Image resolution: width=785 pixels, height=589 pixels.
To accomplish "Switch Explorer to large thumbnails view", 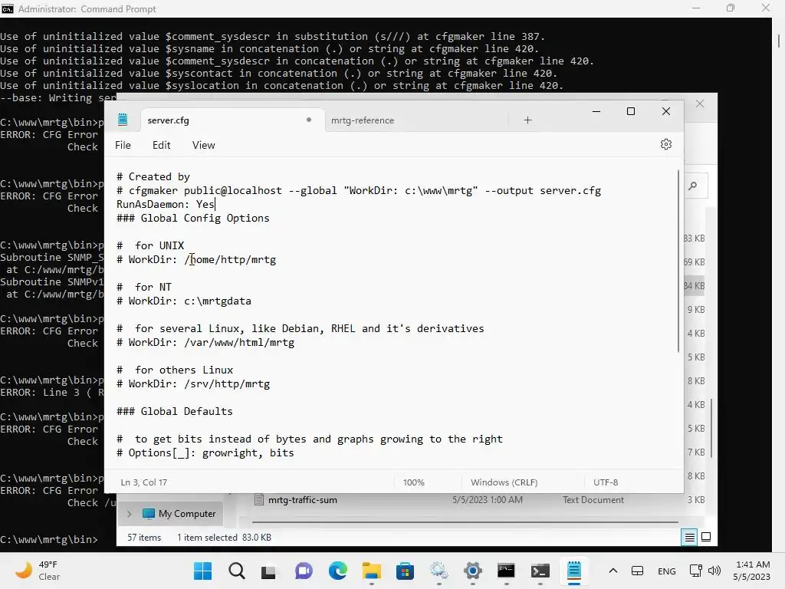I will (x=706, y=537).
